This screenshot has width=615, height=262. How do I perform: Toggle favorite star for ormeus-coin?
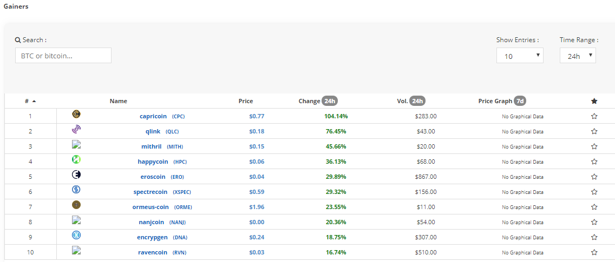click(594, 207)
